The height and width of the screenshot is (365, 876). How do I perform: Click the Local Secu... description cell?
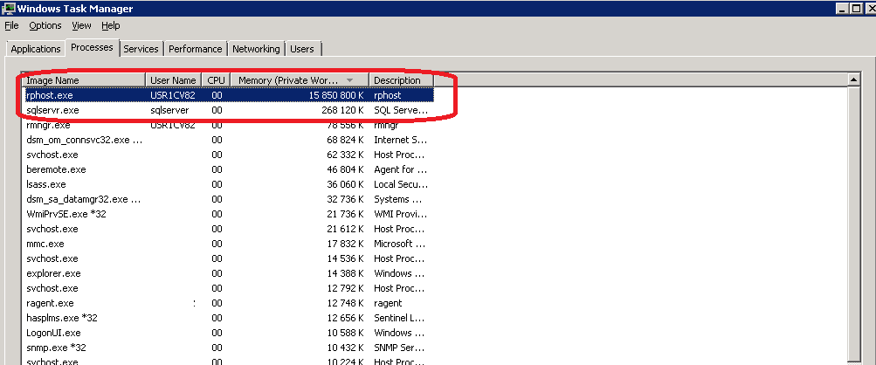[x=401, y=184]
